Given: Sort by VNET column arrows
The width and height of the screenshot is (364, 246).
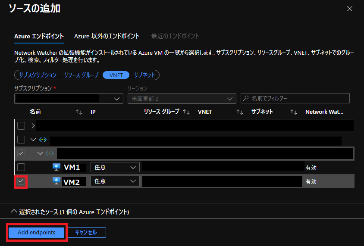Looking at the screenshot, I should [239, 112].
